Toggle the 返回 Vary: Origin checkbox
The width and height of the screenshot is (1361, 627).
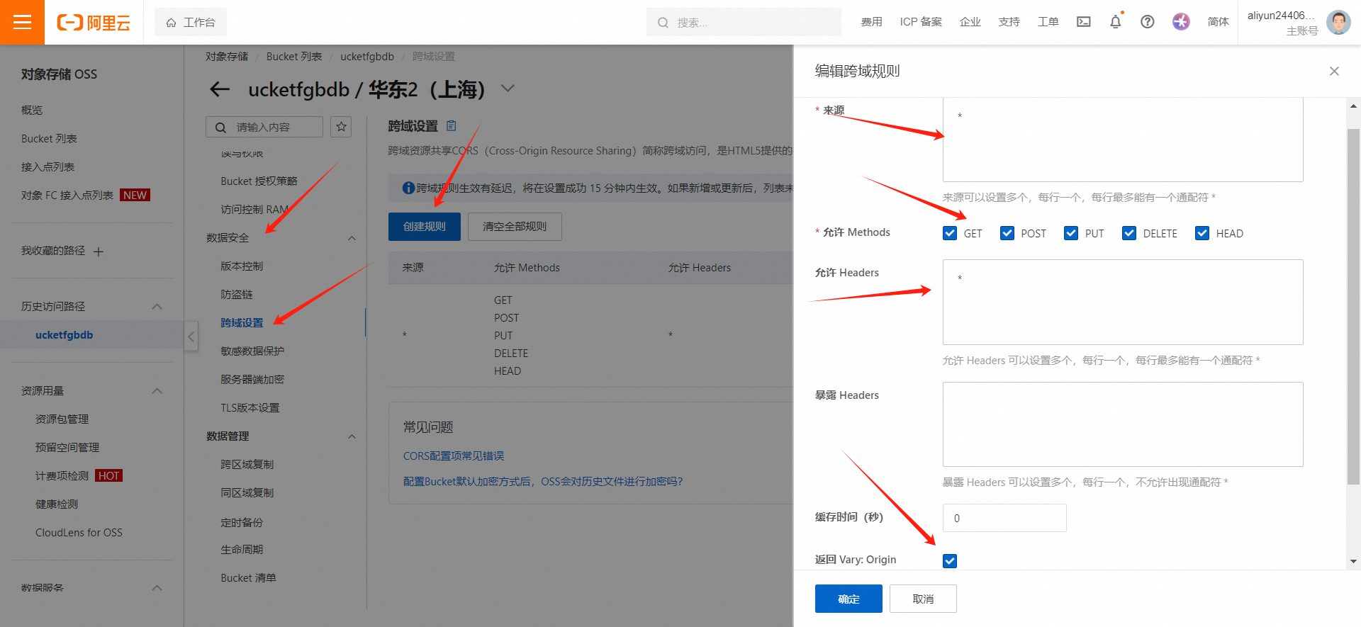click(x=950, y=561)
